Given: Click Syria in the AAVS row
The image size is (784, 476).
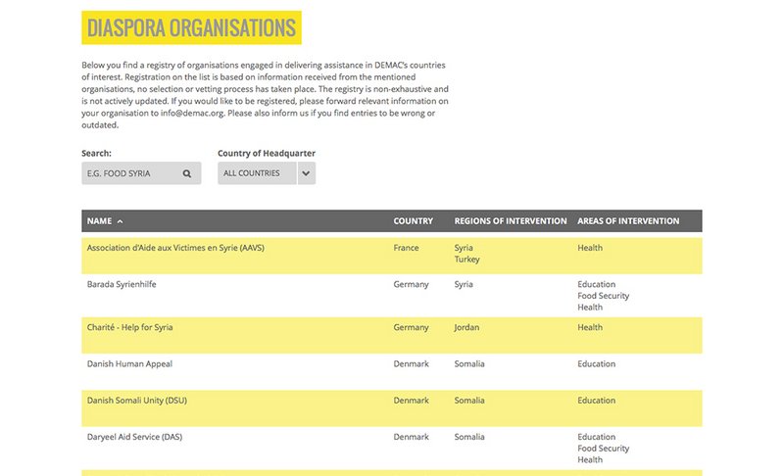Looking at the screenshot, I should pyautogui.click(x=464, y=248).
